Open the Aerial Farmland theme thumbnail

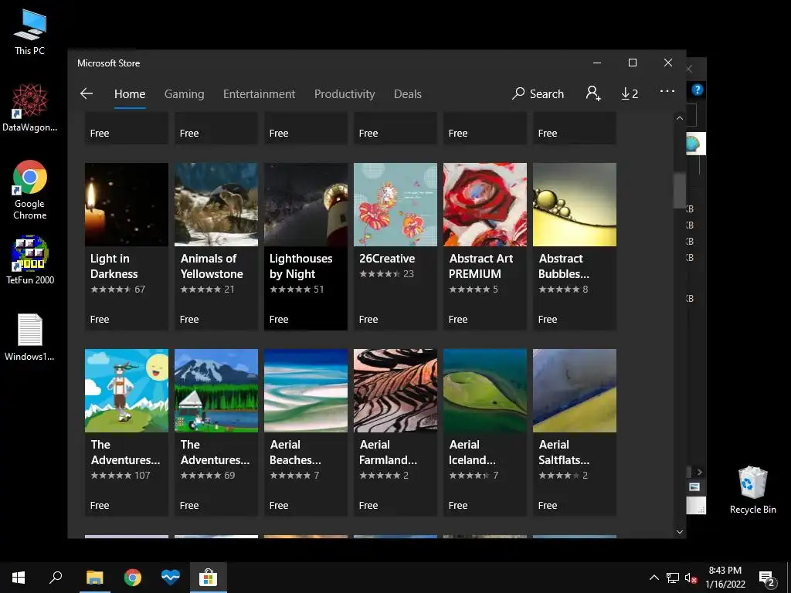(x=395, y=390)
